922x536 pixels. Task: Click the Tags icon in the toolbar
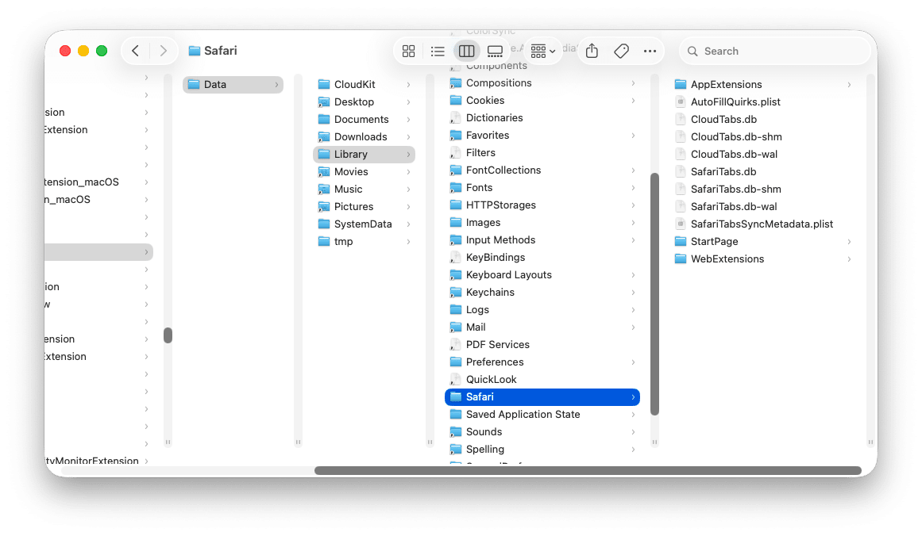click(621, 50)
